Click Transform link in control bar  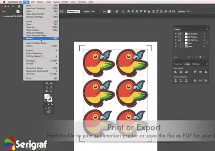coord(181,11)
